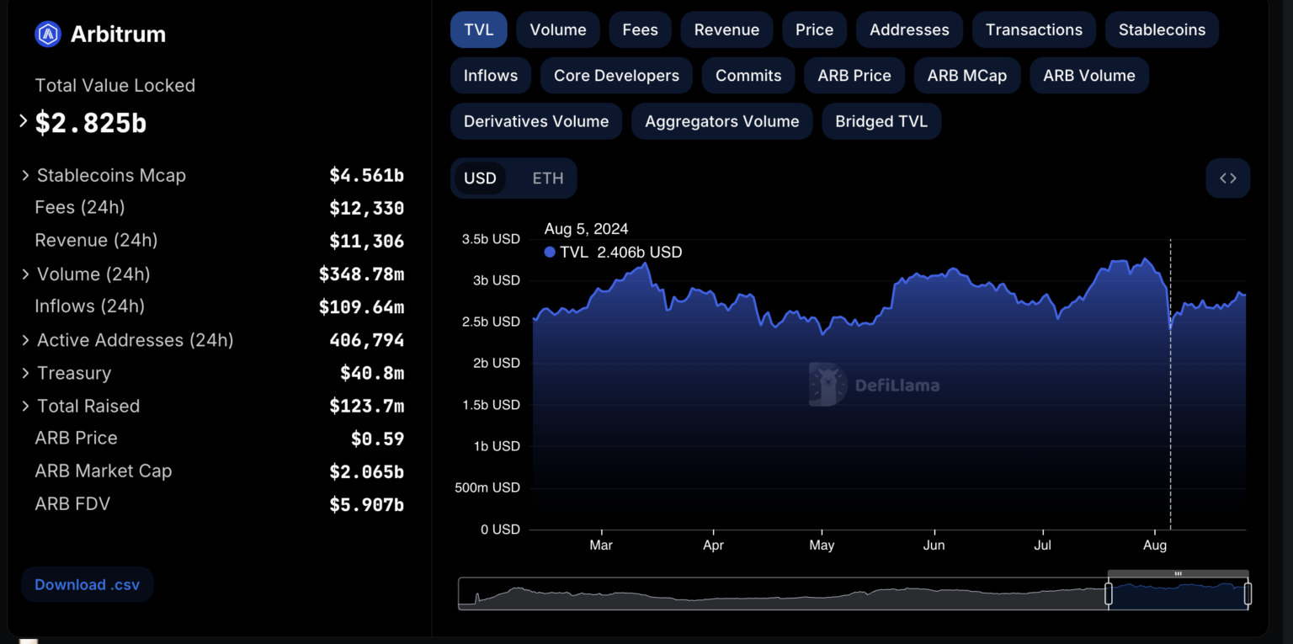Click the Total Value Locked heading

tap(115, 85)
